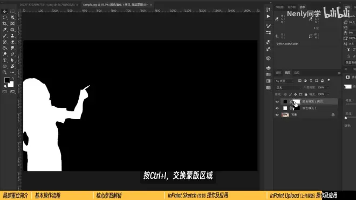Open the Edit Toolbar ellipsis
The height and width of the screenshot is (200, 356).
[12, 73]
